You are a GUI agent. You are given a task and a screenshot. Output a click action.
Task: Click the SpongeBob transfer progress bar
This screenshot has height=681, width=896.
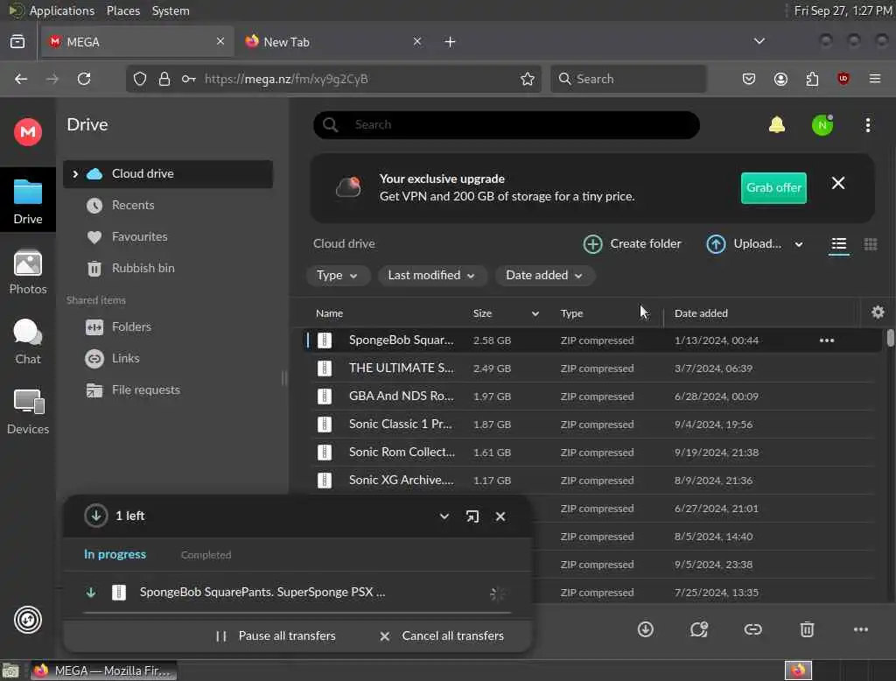coord(297,613)
